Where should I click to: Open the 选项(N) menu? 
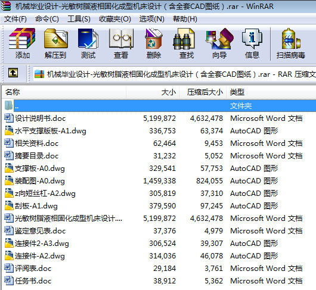[152, 19]
